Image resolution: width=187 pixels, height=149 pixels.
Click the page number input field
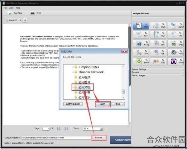click(46, 129)
